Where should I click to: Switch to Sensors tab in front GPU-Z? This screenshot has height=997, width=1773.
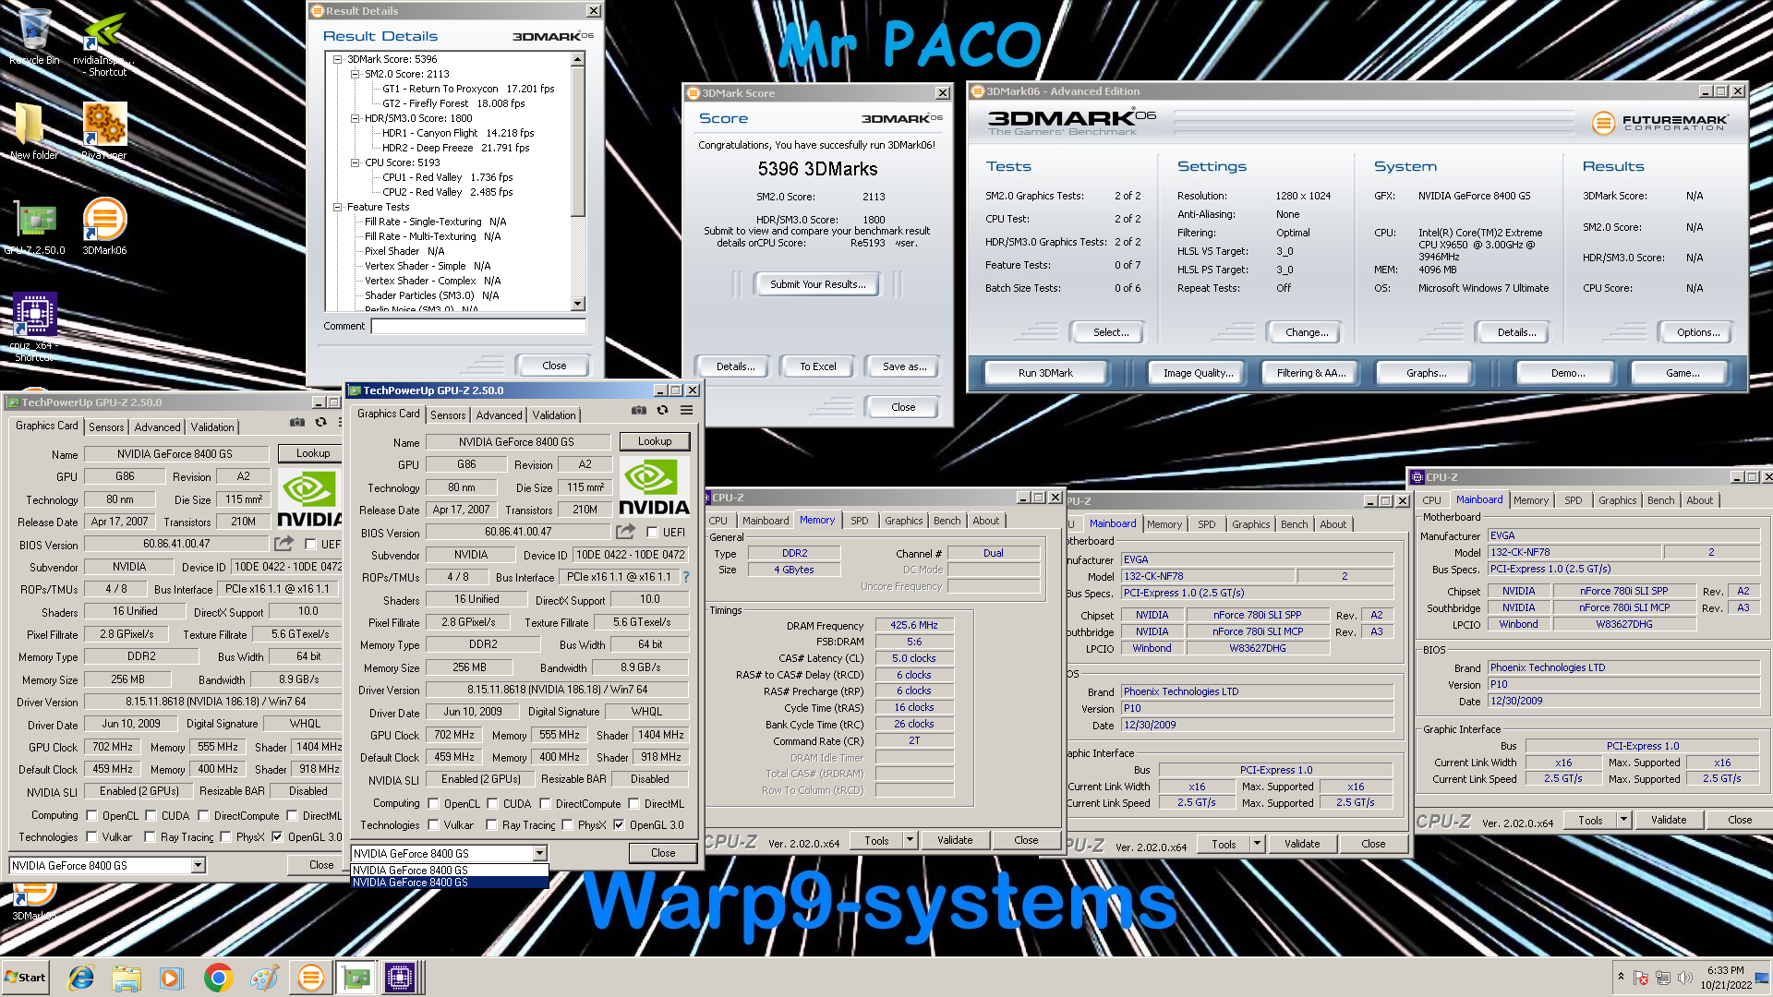coord(448,415)
